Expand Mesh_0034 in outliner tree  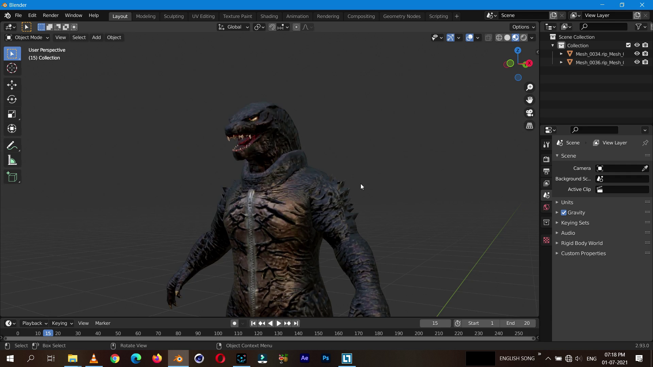click(x=561, y=54)
